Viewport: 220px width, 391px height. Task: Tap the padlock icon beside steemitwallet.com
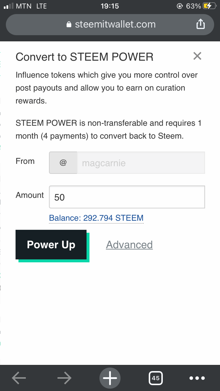69,24
